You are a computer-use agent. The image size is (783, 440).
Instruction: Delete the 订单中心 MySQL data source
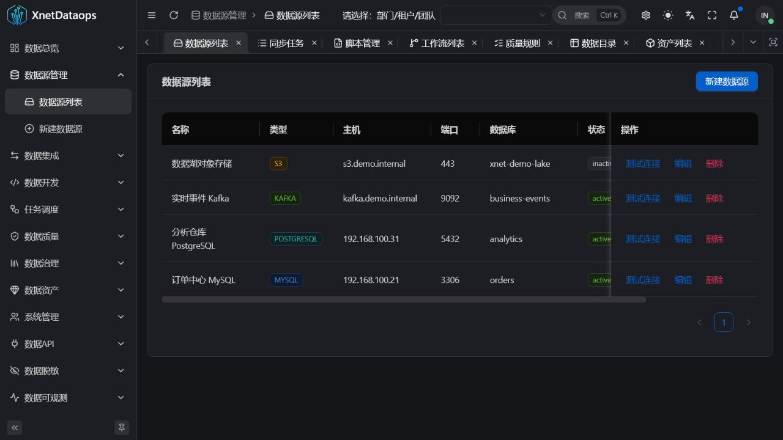pyautogui.click(x=714, y=280)
